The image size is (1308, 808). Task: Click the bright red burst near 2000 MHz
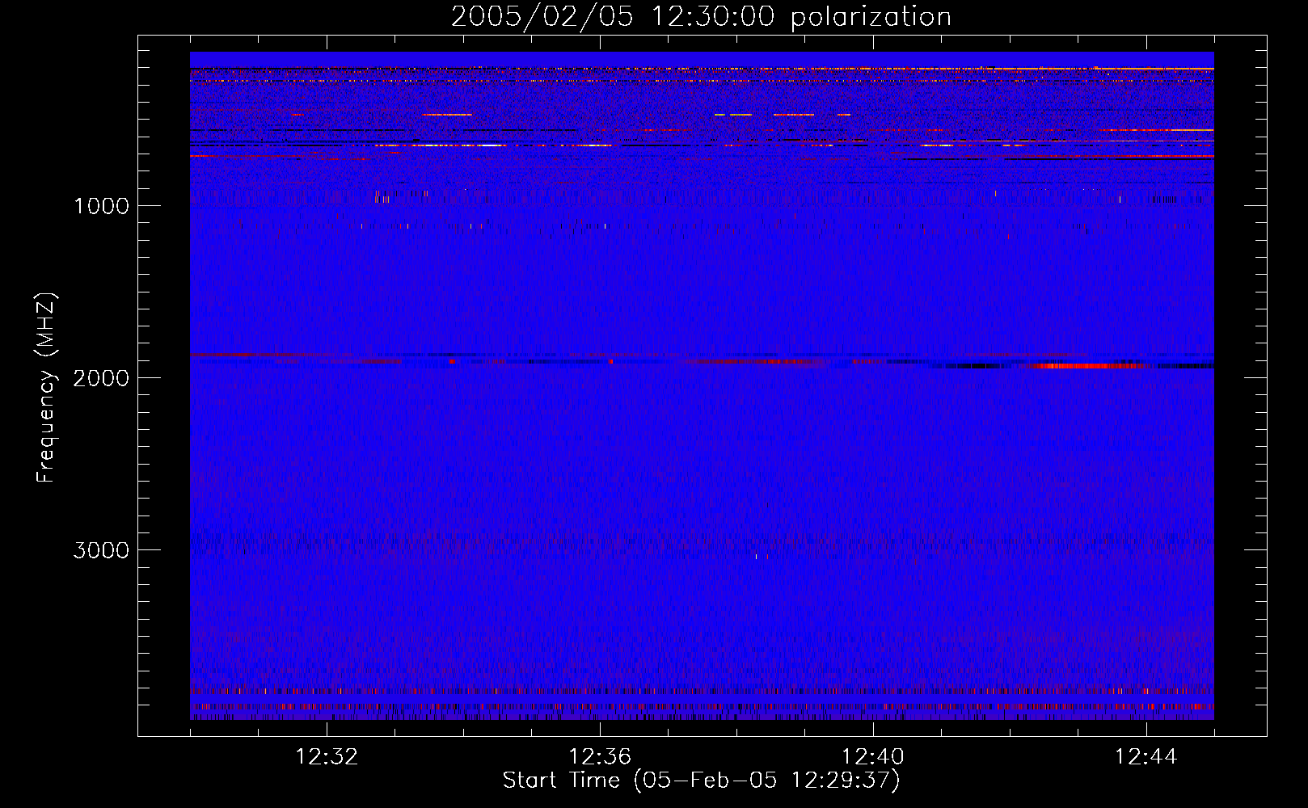pos(1087,366)
